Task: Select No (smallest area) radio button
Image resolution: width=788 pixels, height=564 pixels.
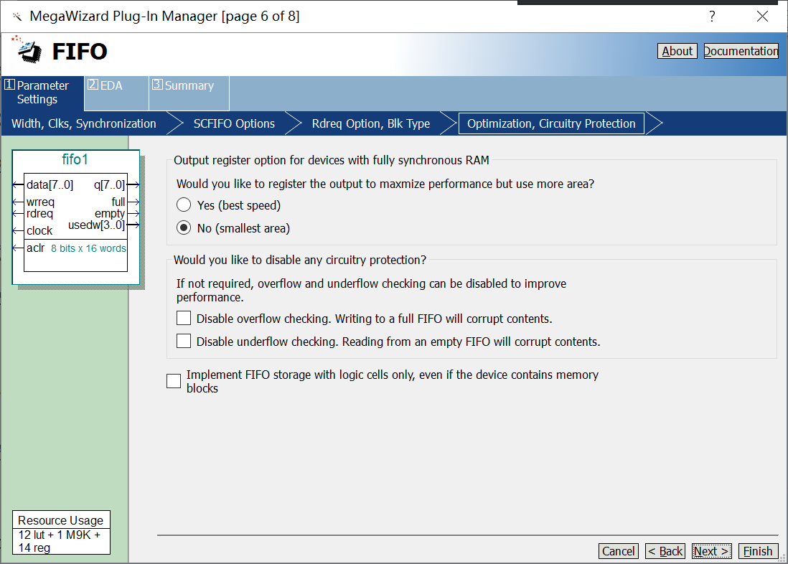Action: (184, 228)
